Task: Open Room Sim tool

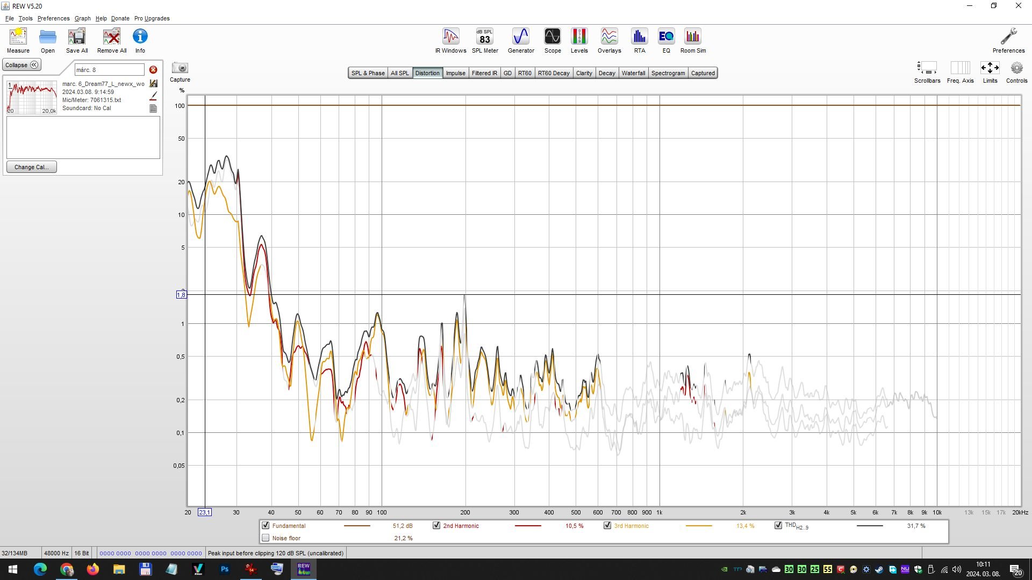Action: coord(692,41)
